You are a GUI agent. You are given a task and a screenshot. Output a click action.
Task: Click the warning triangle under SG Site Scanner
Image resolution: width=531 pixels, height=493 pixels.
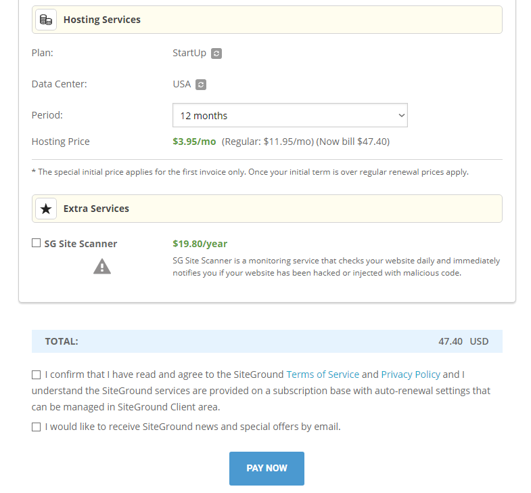102,267
